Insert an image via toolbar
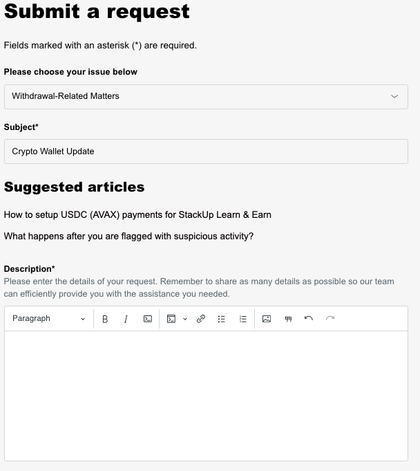 [x=267, y=319]
